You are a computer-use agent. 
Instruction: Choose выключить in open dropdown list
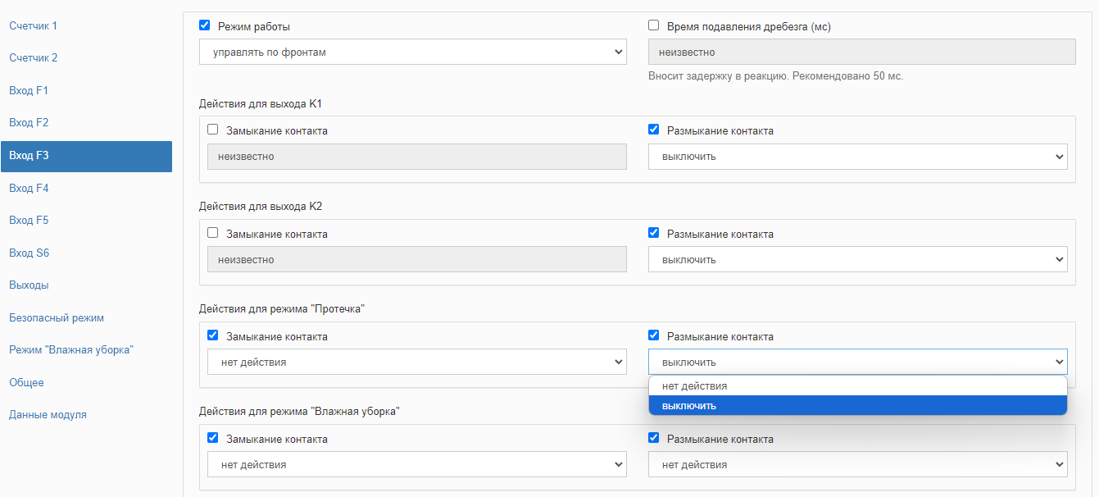(857, 405)
